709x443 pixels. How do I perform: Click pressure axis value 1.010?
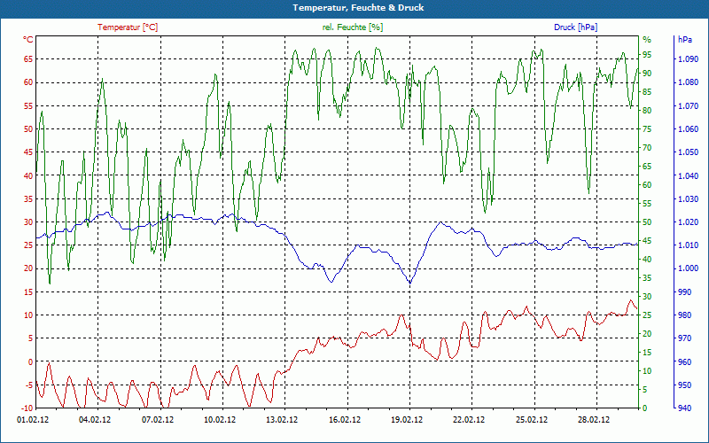(689, 245)
